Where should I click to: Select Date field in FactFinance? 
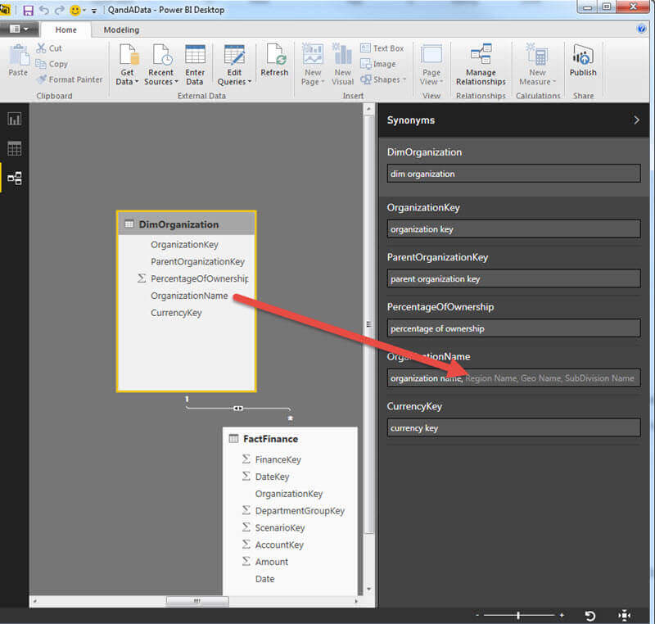coord(264,579)
